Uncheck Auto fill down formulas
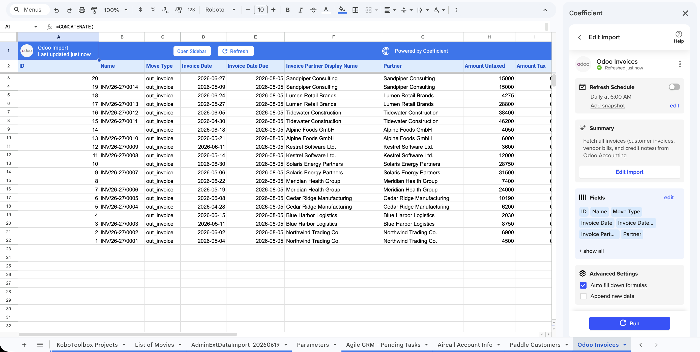Viewport: 700px width, 352px height. click(583, 285)
